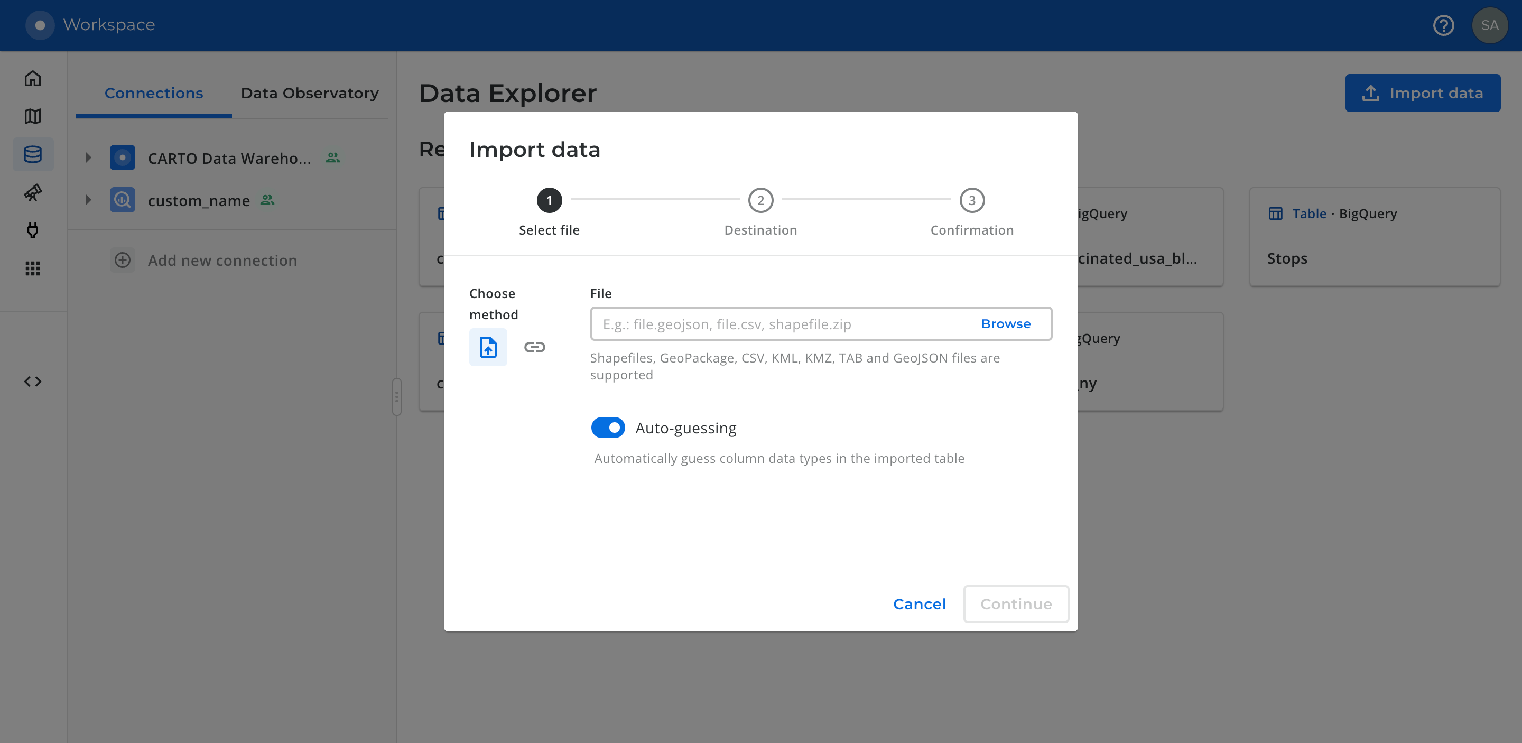The image size is (1522, 743).
Task: Click Add new connection
Action: [221, 261]
